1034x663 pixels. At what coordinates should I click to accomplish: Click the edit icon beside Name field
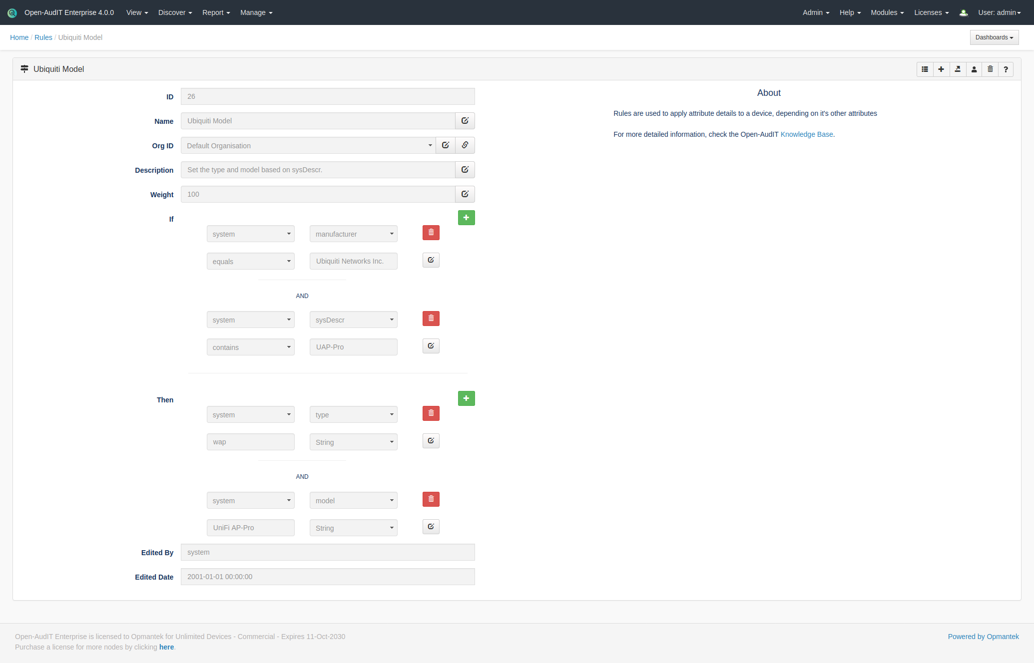[465, 121]
